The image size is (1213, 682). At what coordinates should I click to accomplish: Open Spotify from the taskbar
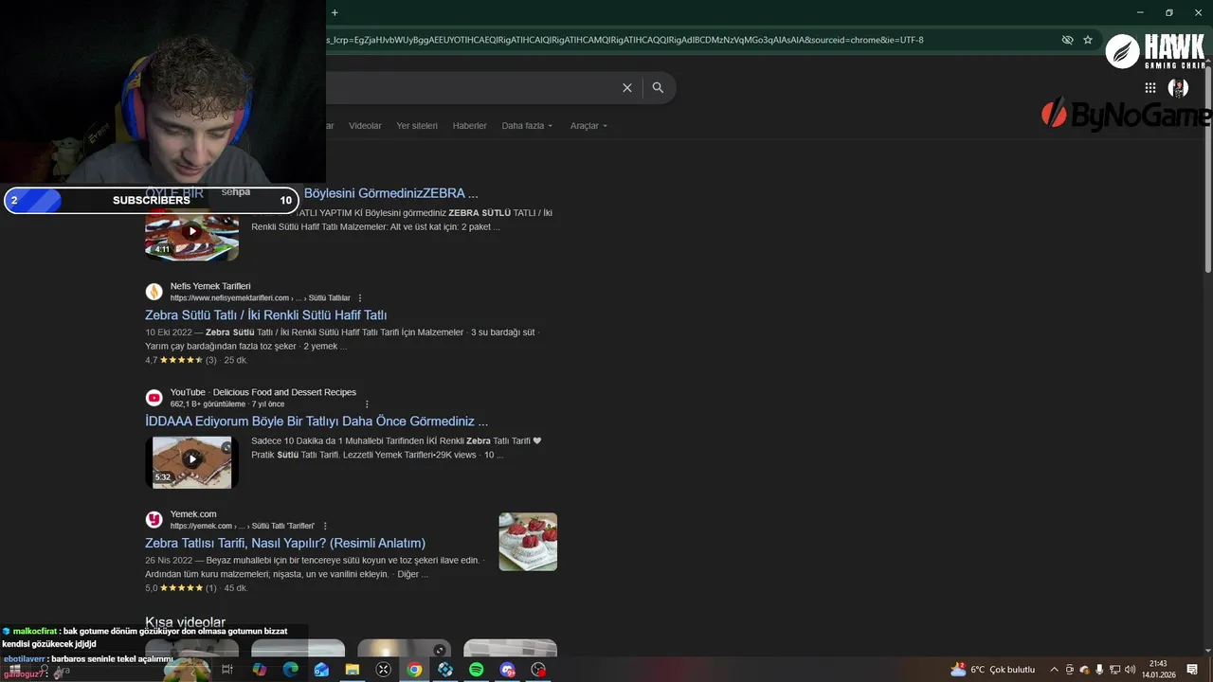tap(477, 670)
